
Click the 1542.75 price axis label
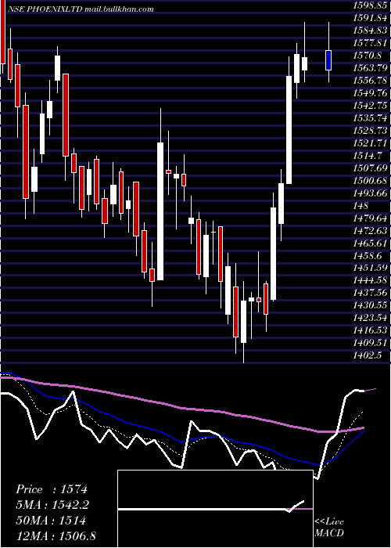(371, 106)
